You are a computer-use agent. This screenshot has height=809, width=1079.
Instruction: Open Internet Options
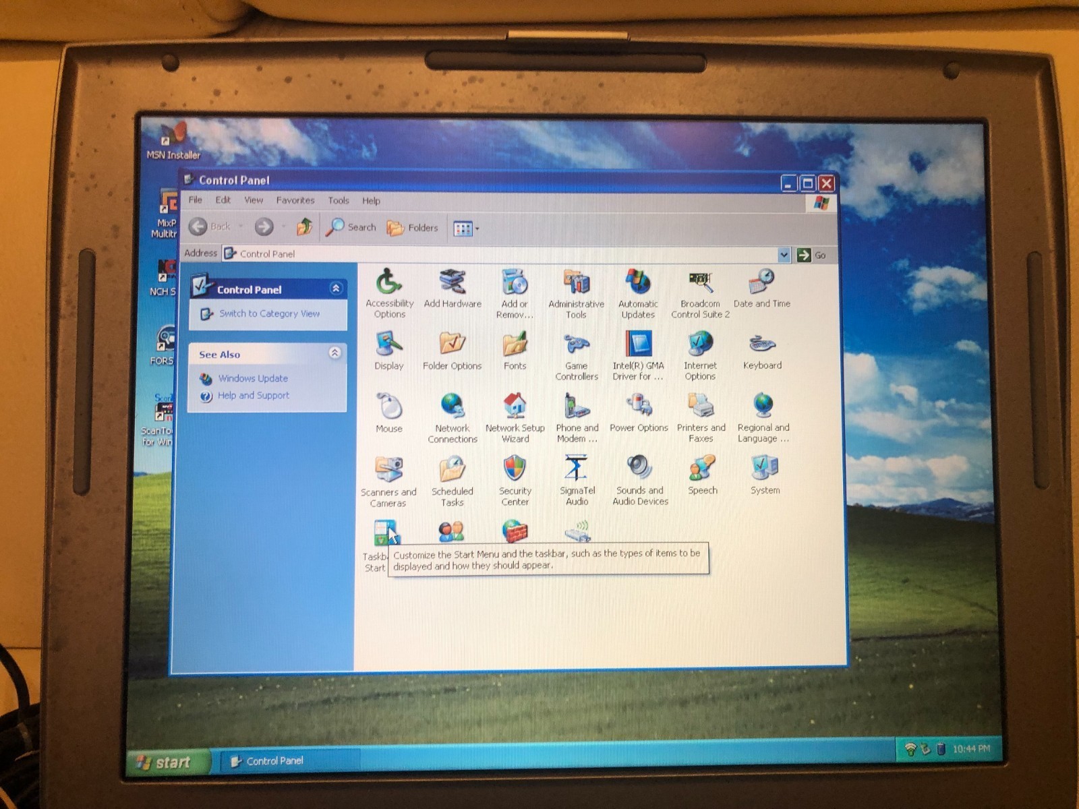click(x=700, y=356)
